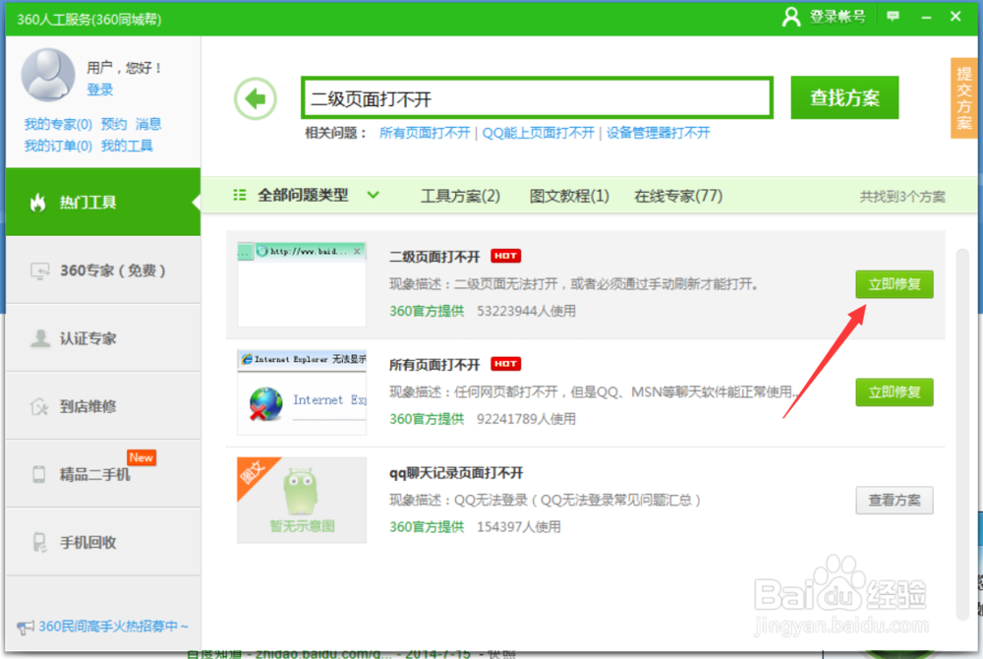Click 查看方案 for qq聊天记录页面打不开
Screen dimensions: 983x659
pos(894,500)
